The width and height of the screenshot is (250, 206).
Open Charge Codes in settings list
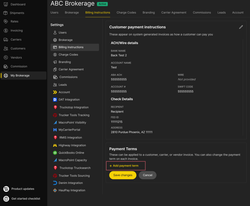[x=75, y=55]
